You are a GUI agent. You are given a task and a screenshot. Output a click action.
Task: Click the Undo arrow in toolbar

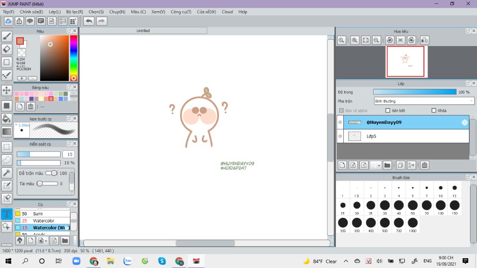tap(89, 21)
